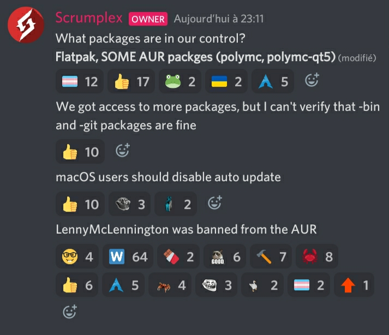Click the Scrumplex profile avatar
The height and width of the screenshot is (335, 389).
point(26,25)
